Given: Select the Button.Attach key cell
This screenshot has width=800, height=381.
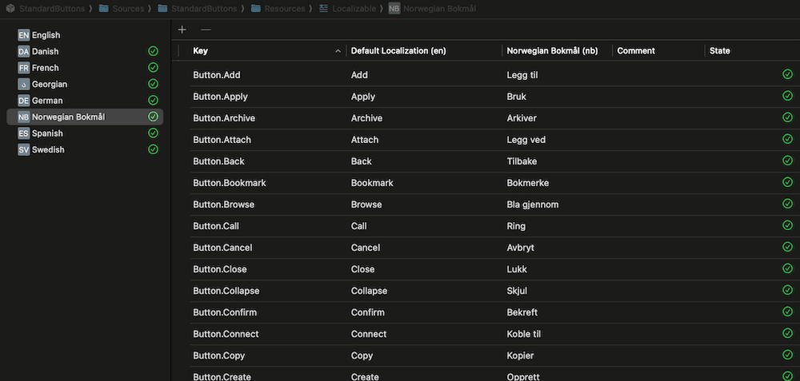Looking at the screenshot, I should 222,140.
